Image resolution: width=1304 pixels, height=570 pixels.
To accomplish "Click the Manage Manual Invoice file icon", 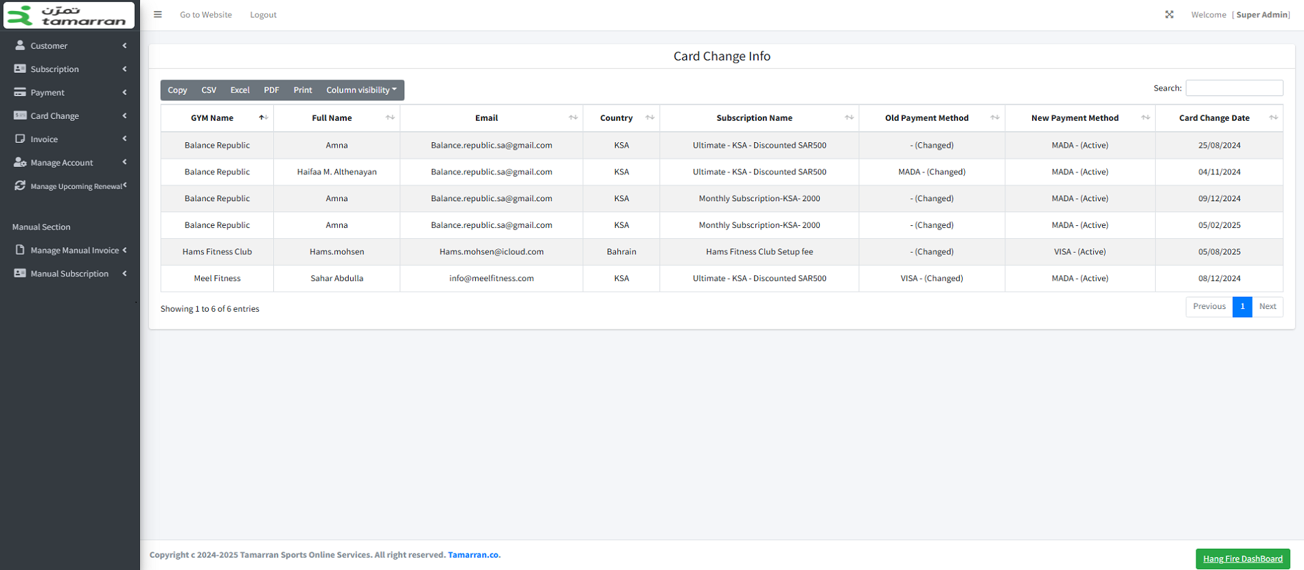I will pyautogui.click(x=20, y=250).
